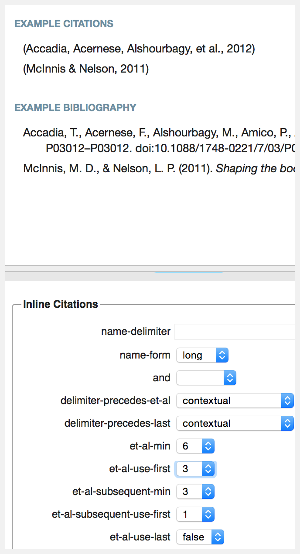This screenshot has width=300, height=554.
Task: Open the name-form dropdown set to long
Action: [x=202, y=355]
